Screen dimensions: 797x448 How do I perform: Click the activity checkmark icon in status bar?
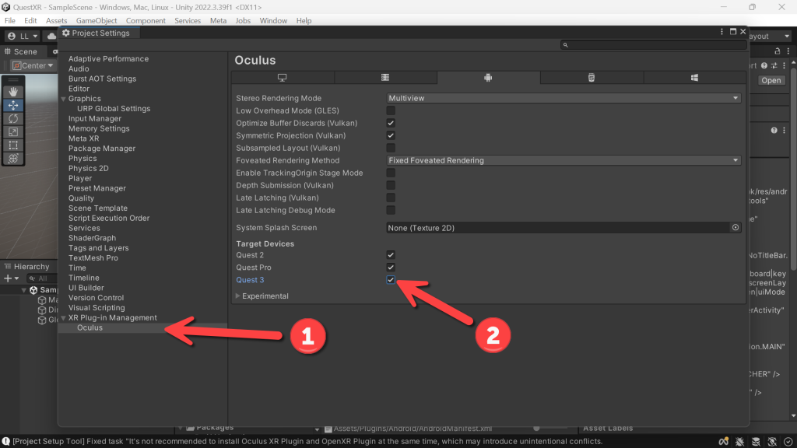[x=788, y=442]
